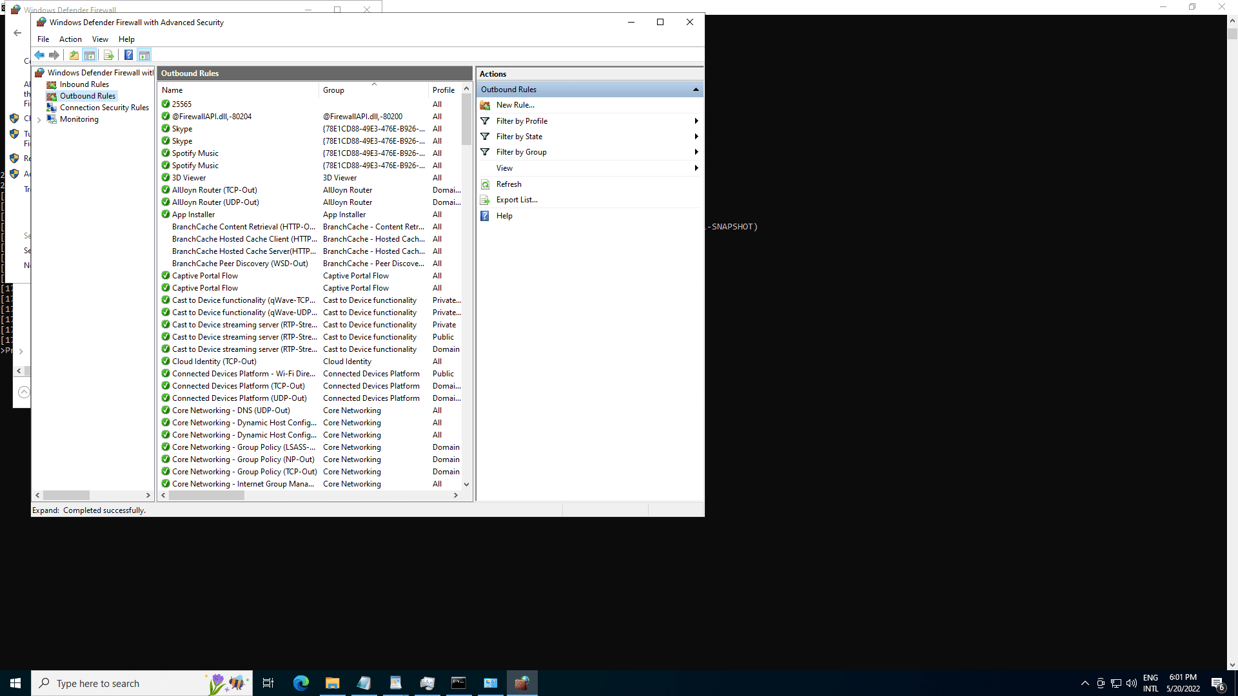The width and height of the screenshot is (1238, 696).
Task: Click the rules list horizontal scrollbar thumb
Action: (206, 496)
